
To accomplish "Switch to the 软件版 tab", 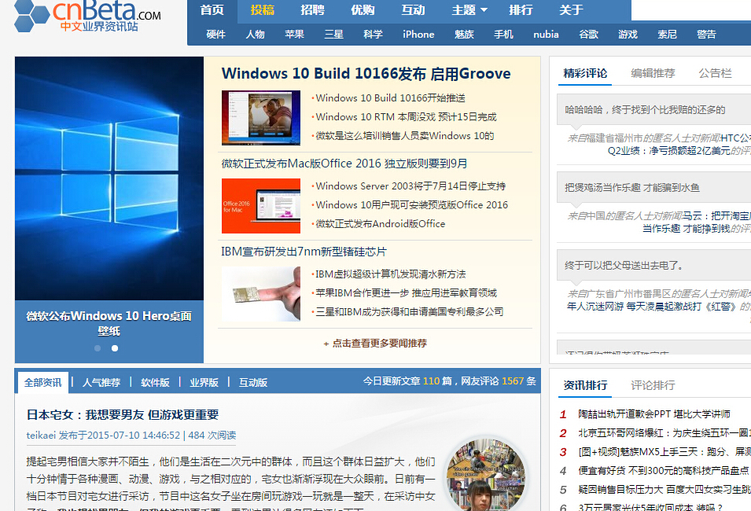I will (156, 383).
